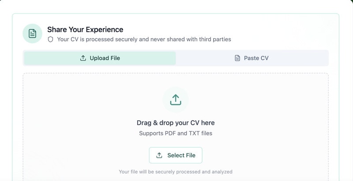
Task: Click the document icon beside Share Your Experience
Action: [x=32, y=34]
